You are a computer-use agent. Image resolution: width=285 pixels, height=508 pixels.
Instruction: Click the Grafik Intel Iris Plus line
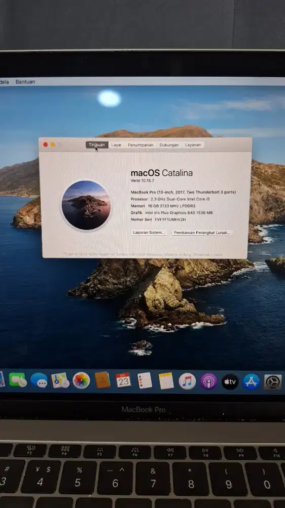coord(172,212)
